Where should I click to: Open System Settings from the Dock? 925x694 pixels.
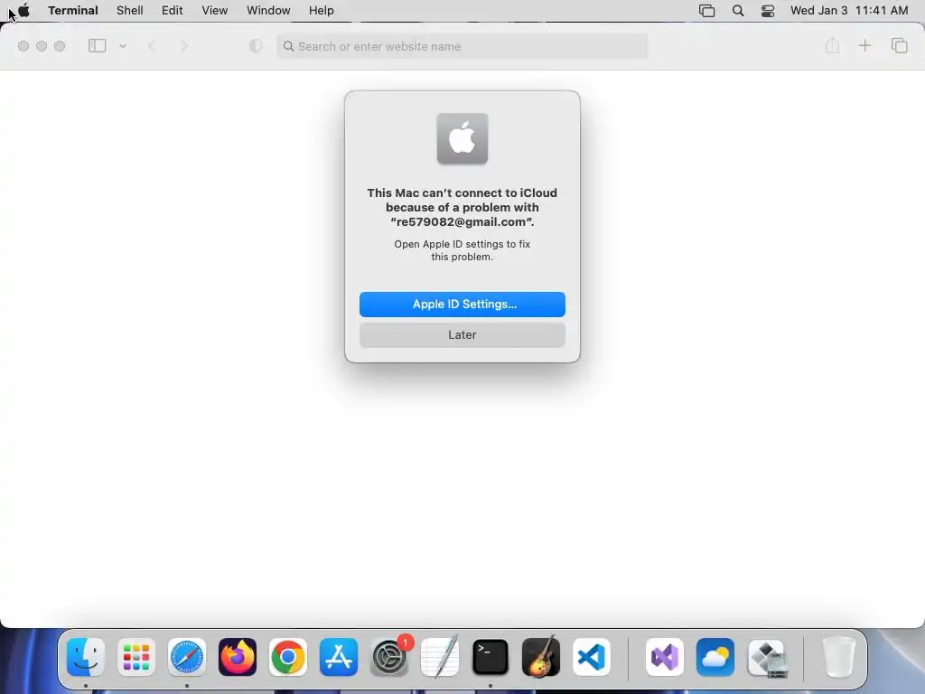click(389, 657)
